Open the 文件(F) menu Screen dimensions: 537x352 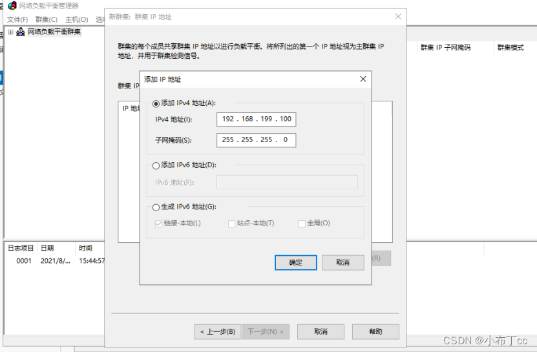[x=17, y=20]
